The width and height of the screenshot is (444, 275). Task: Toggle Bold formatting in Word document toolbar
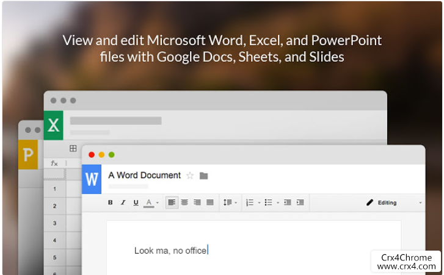(111, 202)
